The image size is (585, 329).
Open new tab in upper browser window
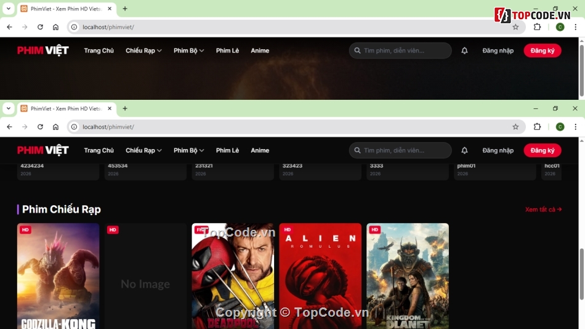click(125, 9)
